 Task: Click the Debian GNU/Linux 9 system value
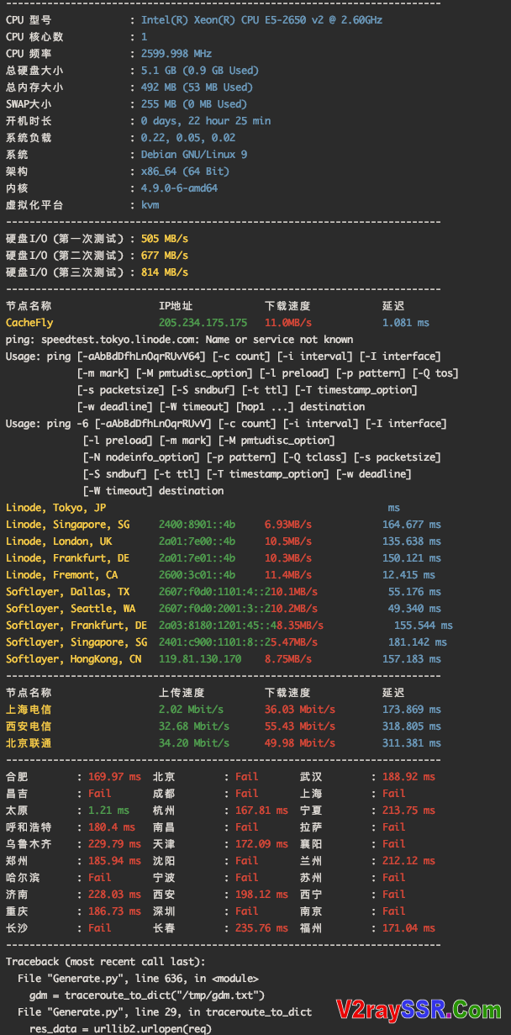tap(194, 154)
